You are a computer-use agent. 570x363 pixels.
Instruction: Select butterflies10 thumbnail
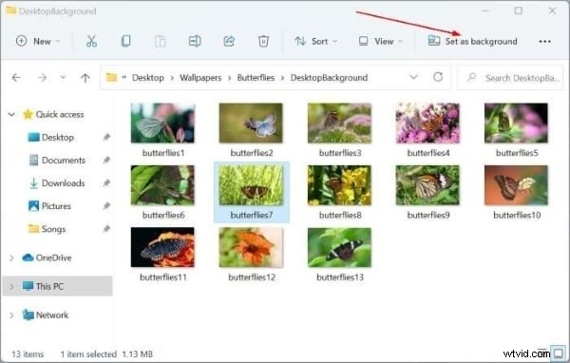pyautogui.click(x=516, y=185)
